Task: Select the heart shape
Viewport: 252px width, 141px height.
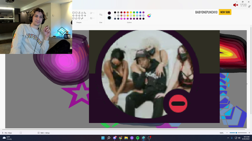Action: click(79, 18)
